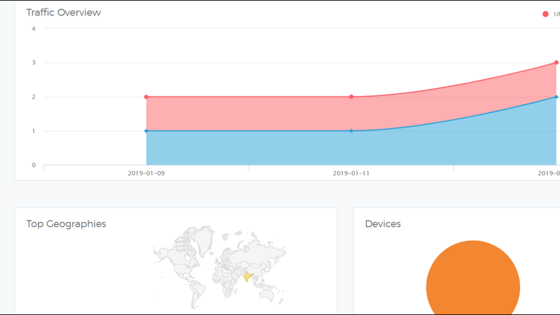Click the rightmost red data point at value 3
The height and width of the screenshot is (315, 560).
click(x=556, y=63)
